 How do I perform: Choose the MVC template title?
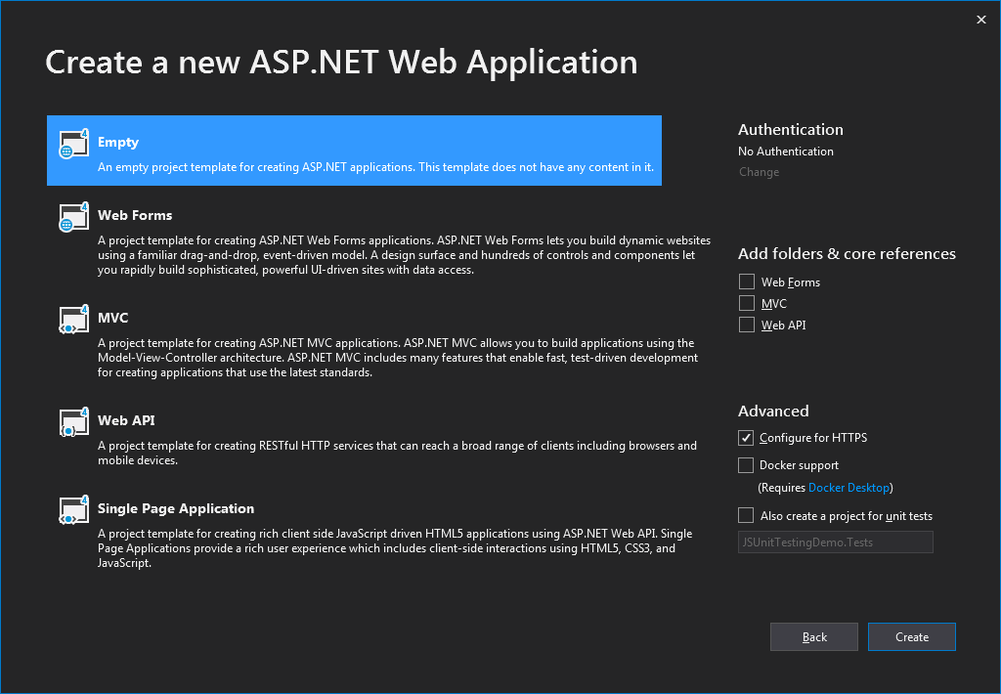point(113,318)
